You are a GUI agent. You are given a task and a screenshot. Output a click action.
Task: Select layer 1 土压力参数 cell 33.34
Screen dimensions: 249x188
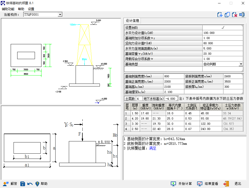pyautogui.click(x=233, y=113)
